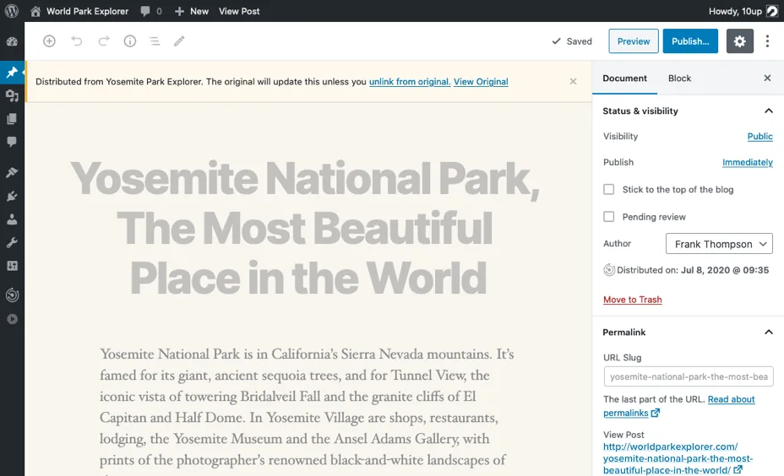Open the Author dropdown showing Frank Thompson
This screenshot has height=476, width=784.
coord(719,244)
